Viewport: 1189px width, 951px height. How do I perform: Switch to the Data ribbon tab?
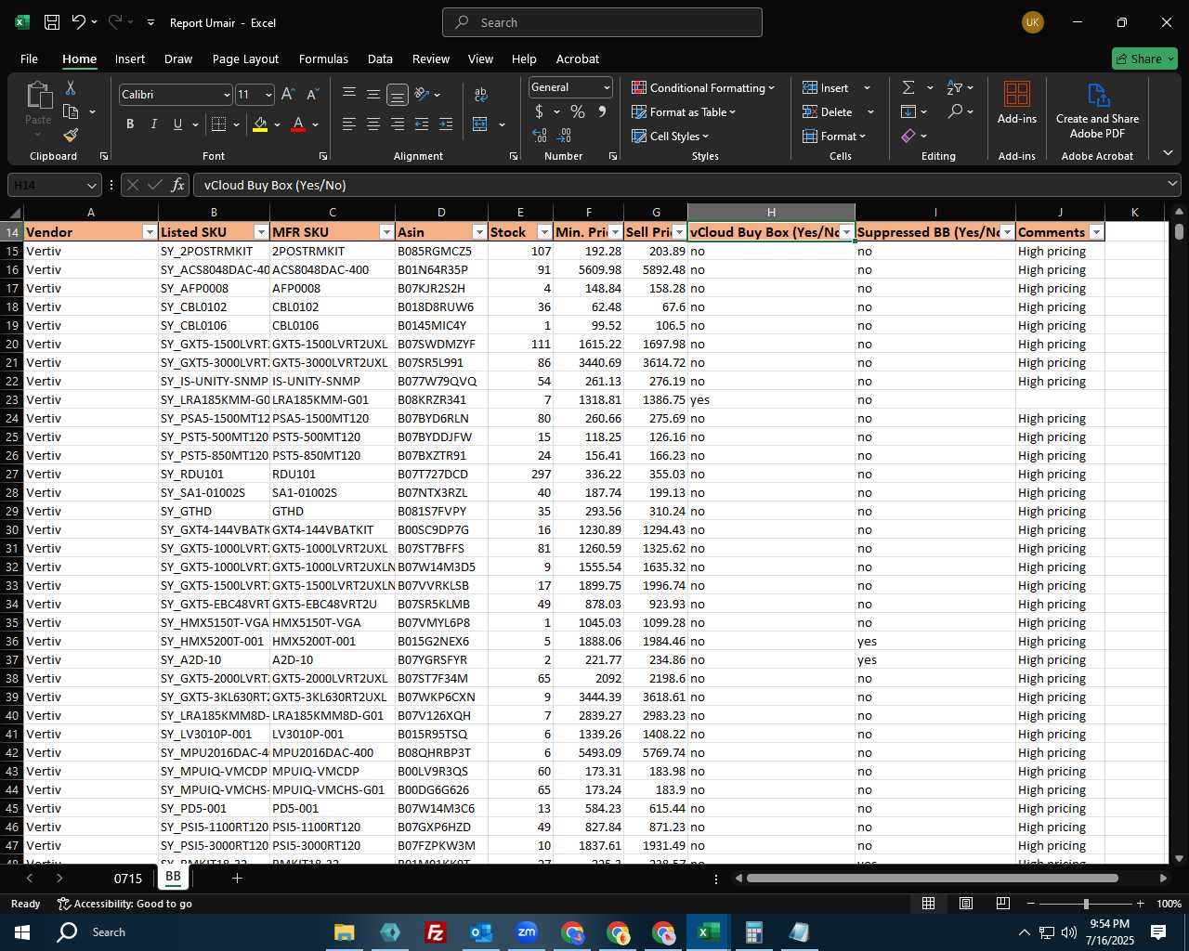point(380,59)
